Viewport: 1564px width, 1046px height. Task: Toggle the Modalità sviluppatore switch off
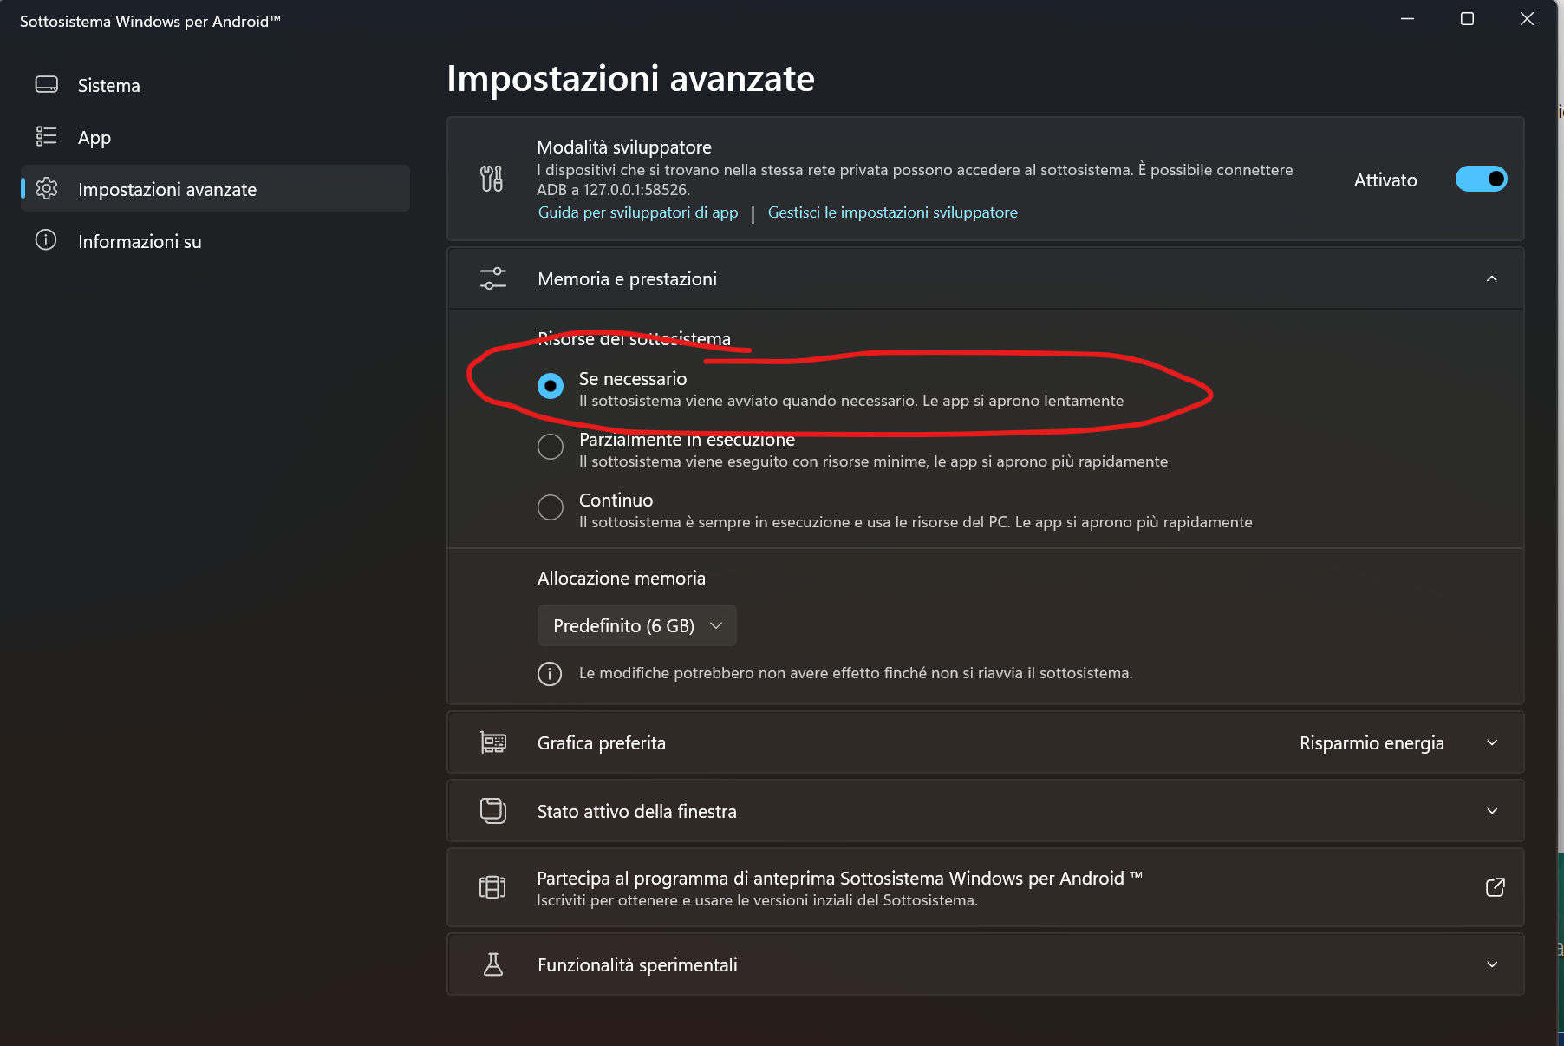[1481, 179]
